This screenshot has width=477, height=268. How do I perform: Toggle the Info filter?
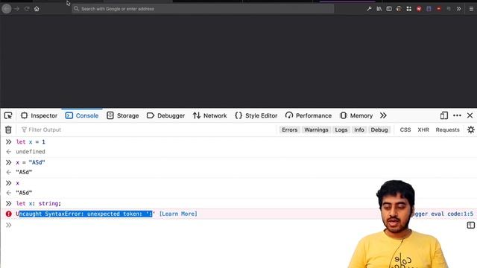pyautogui.click(x=359, y=130)
